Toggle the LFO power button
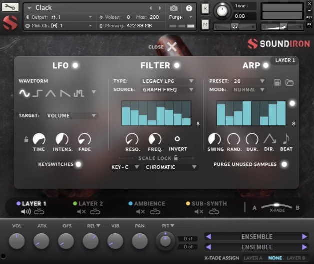Screen dimensions: 314x264 [75, 65]
